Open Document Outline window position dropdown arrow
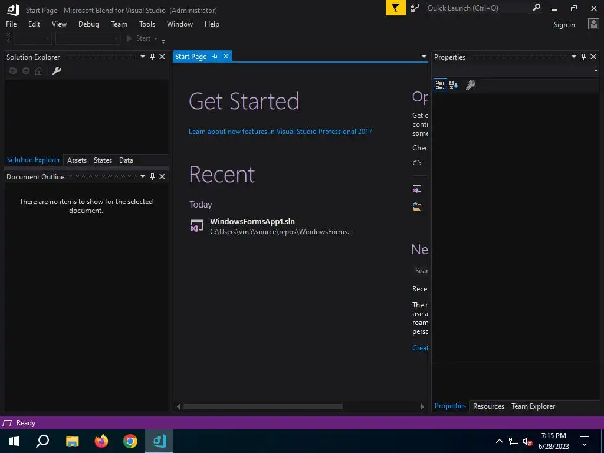 (x=143, y=176)
